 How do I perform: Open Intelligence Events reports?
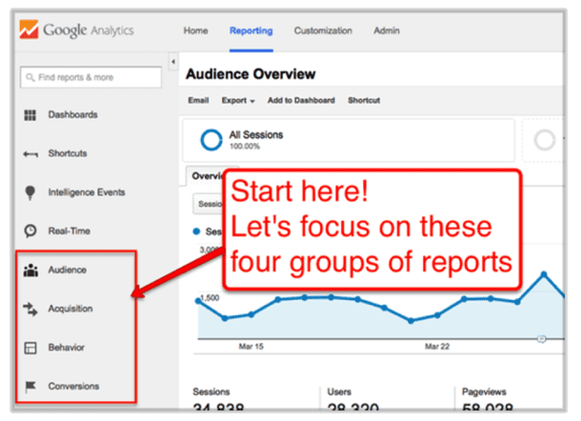tap(87, 192)
